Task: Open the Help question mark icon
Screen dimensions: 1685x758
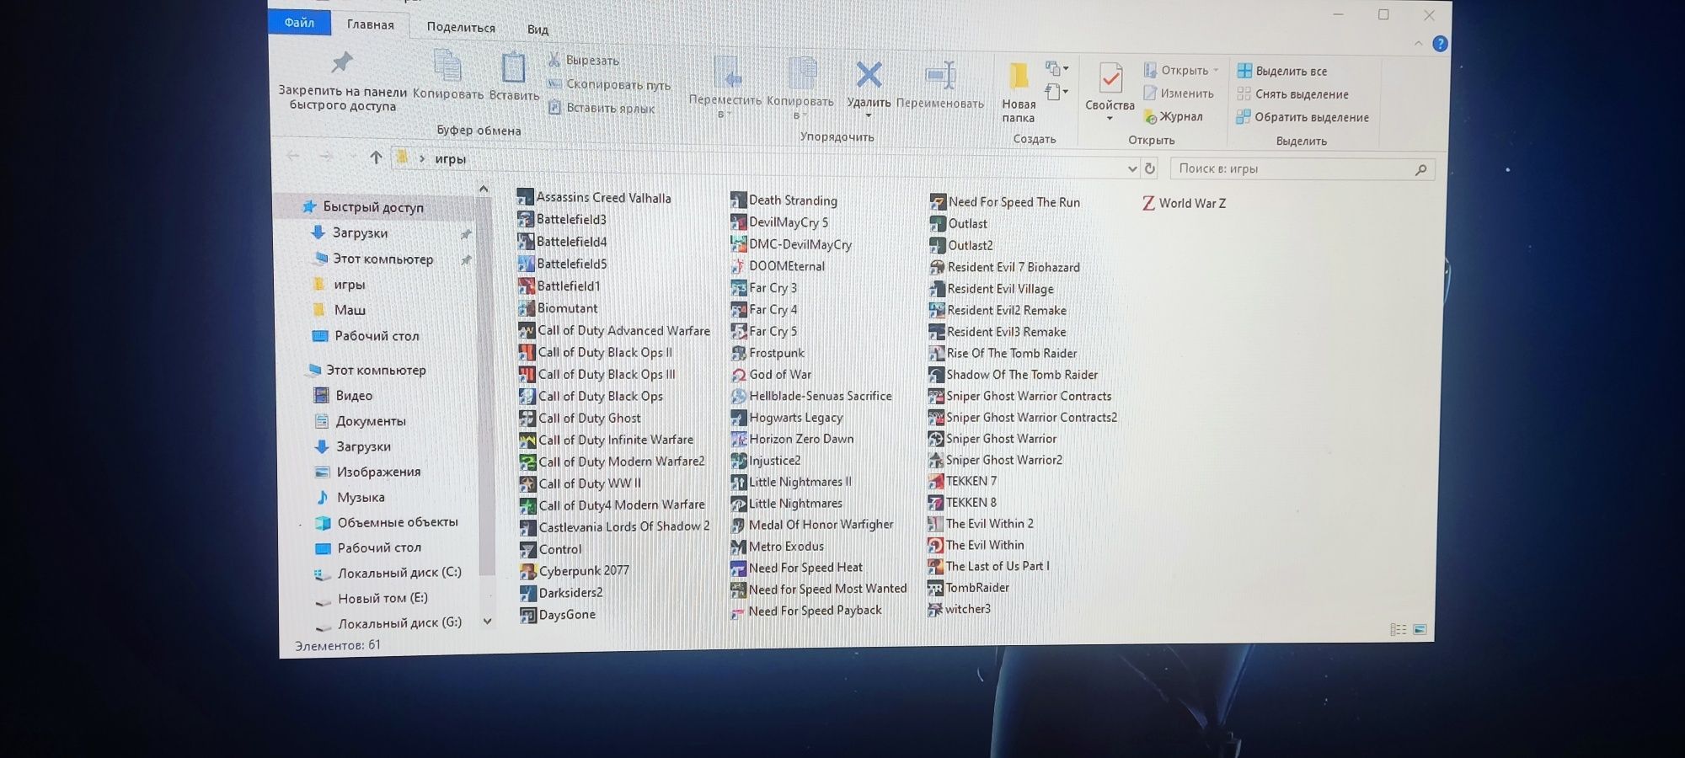Action: [1440, 44]
